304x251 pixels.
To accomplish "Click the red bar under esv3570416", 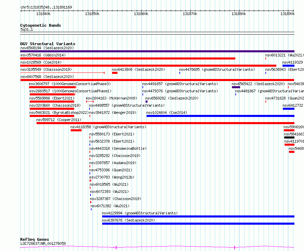I will pos(128,58).
